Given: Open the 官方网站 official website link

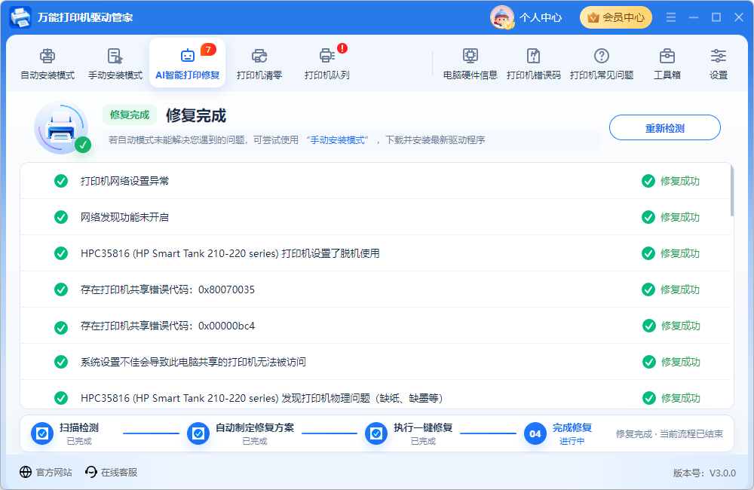Looking at the screenshot, I should [x=46, y=472].
